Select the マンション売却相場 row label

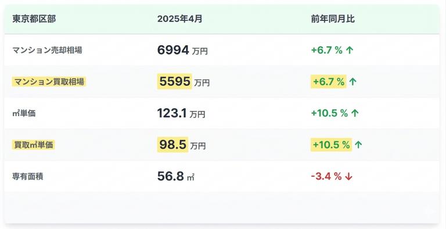pyautogui.click(x=47, y=51)
